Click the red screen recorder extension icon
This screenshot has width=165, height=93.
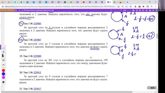click(139, 6)
